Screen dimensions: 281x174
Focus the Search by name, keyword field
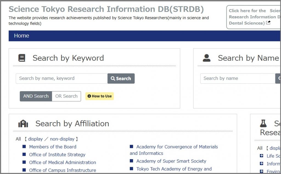(61, 78)
